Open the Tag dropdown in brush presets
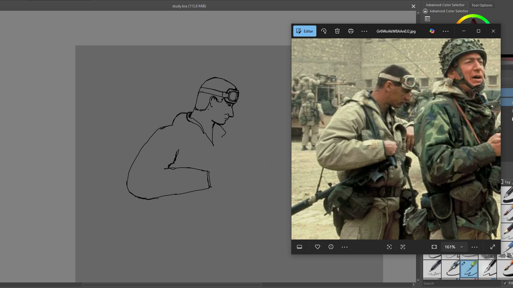Image resolution: width=513 pixels, height=288 pixels. pyautogui.click(x=507, y=182)
